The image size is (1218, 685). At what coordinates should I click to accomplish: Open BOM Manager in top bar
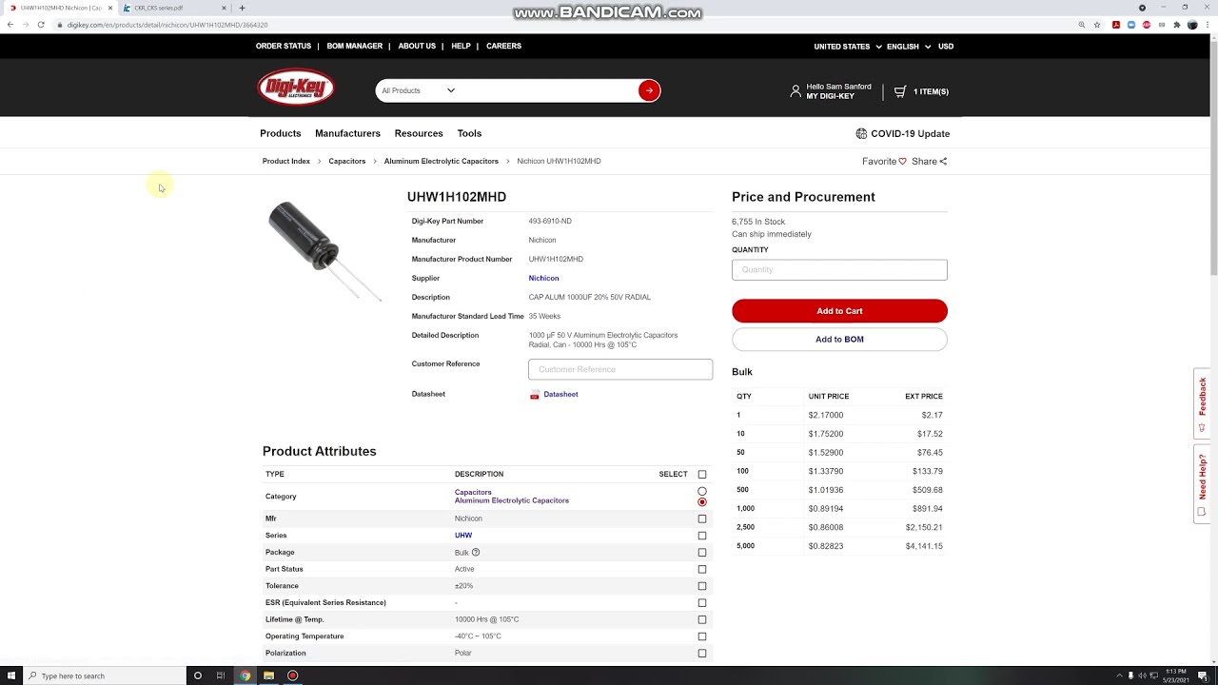click(x=355, y=46)
